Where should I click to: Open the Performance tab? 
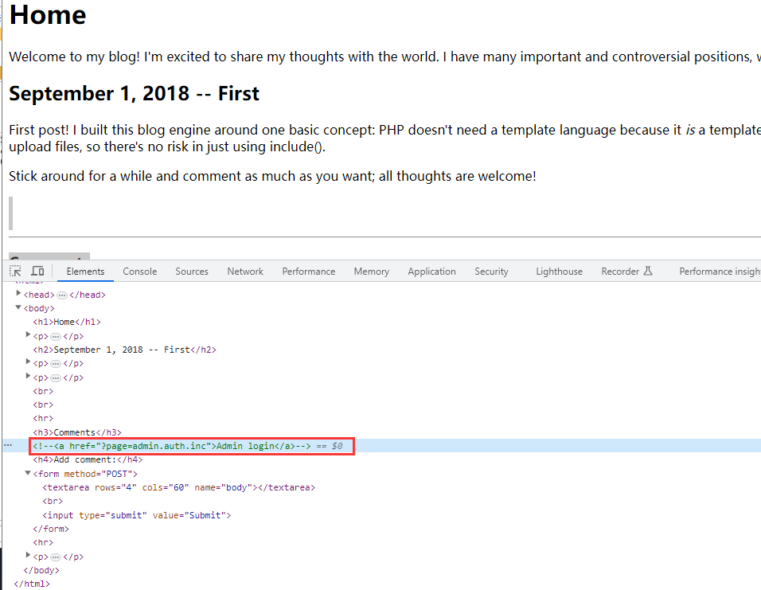coord(309,272)
